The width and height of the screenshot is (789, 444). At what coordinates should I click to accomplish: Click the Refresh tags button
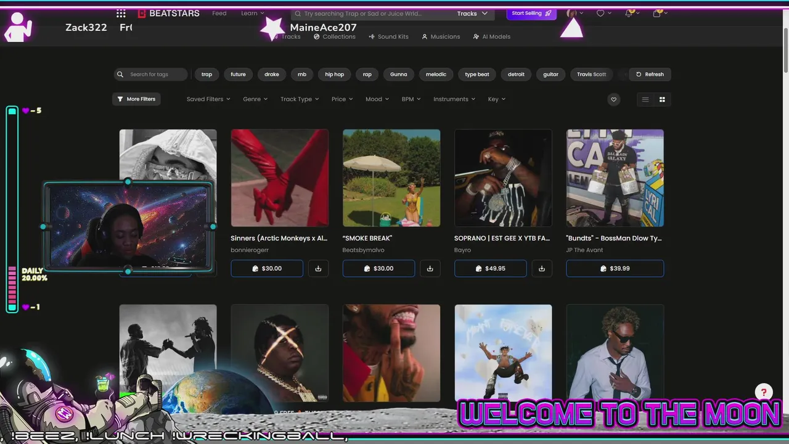tap(650, 75)
